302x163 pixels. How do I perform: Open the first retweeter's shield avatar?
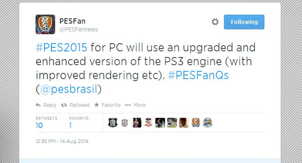[x=113, y=123]
